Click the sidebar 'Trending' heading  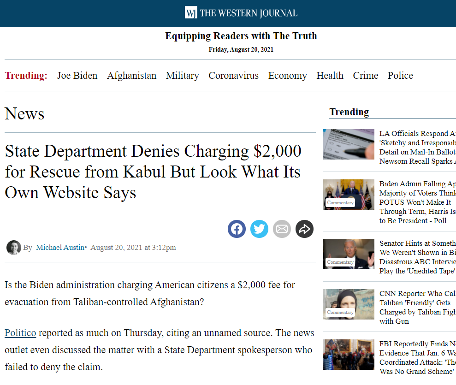pyautogui.click(x=349, y=112)
